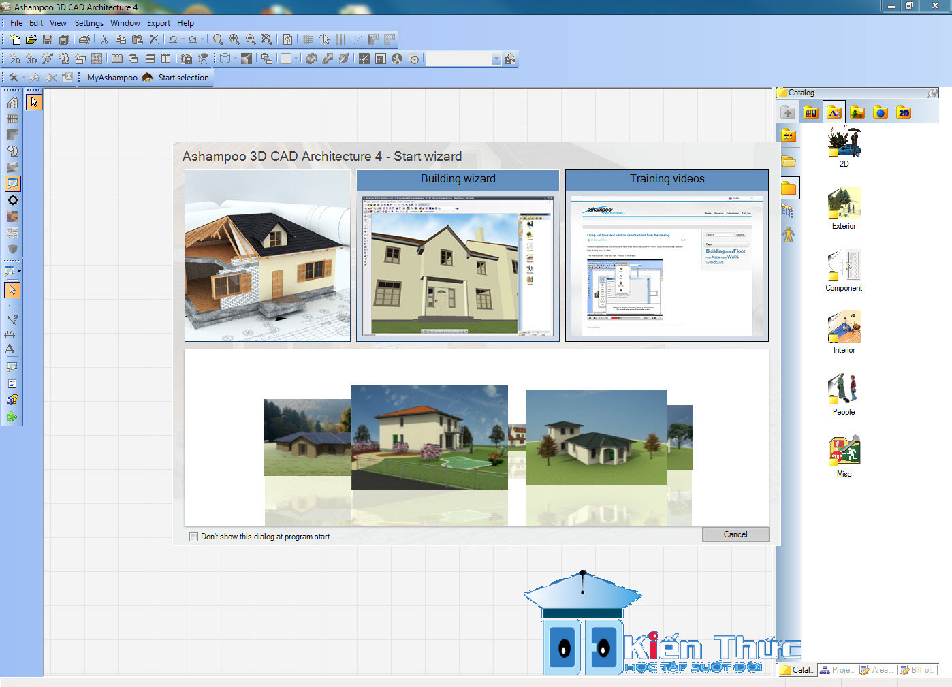Select the stairs construction tool in left sidebar
Image resolution: width=952 pixels, height=687 pixels.
tap(12, 102)
